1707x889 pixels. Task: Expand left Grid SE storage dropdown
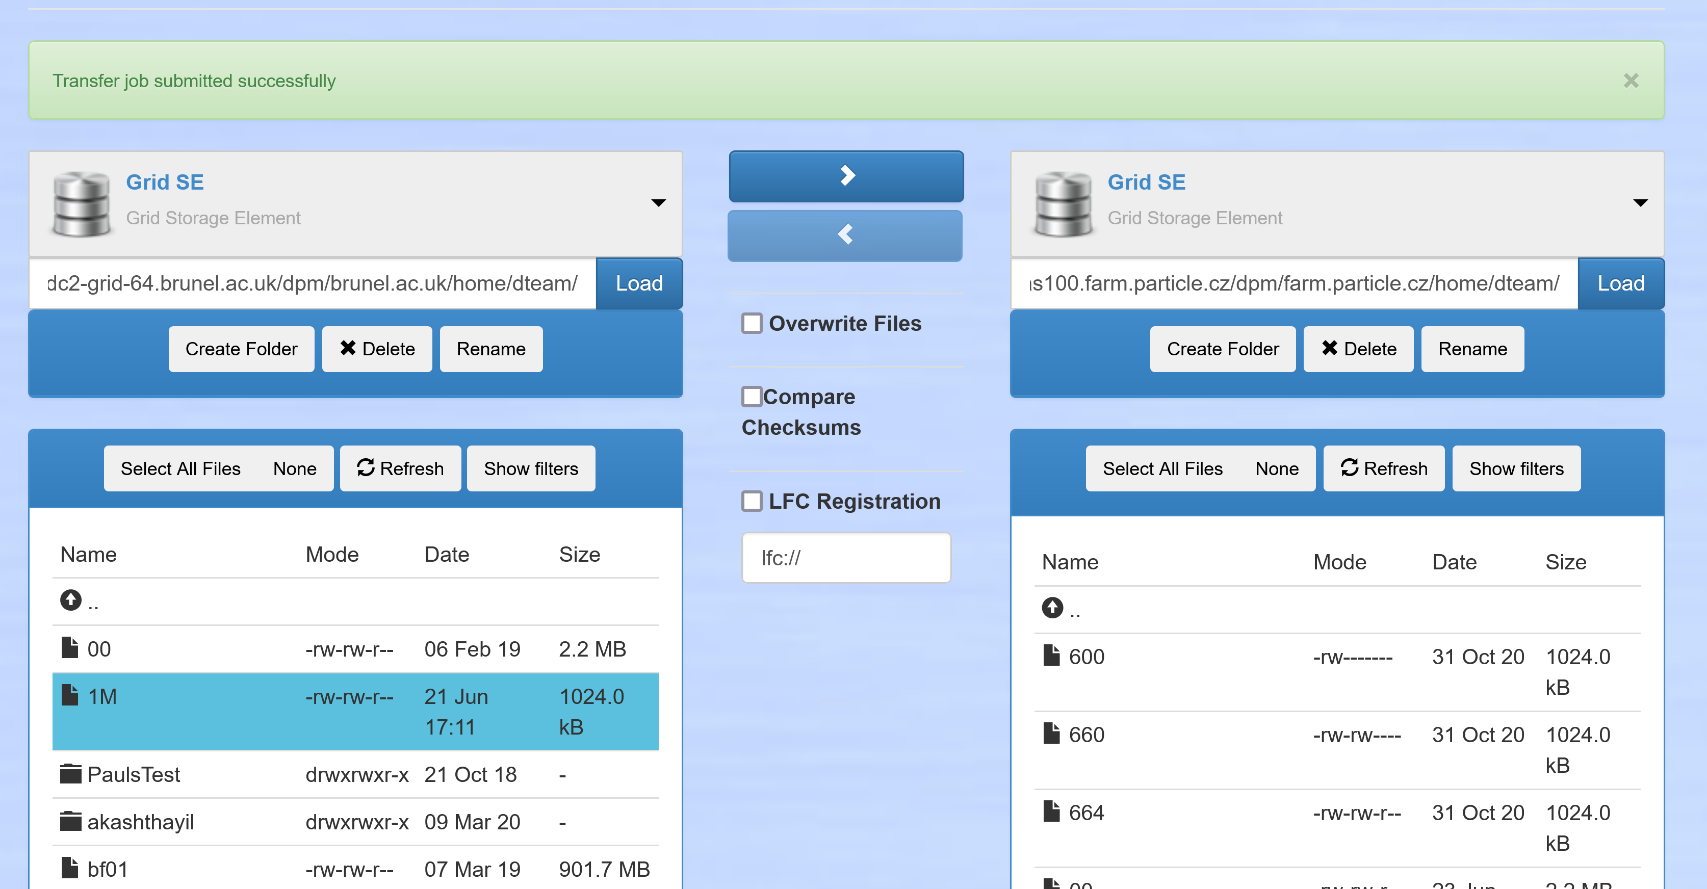658,203
